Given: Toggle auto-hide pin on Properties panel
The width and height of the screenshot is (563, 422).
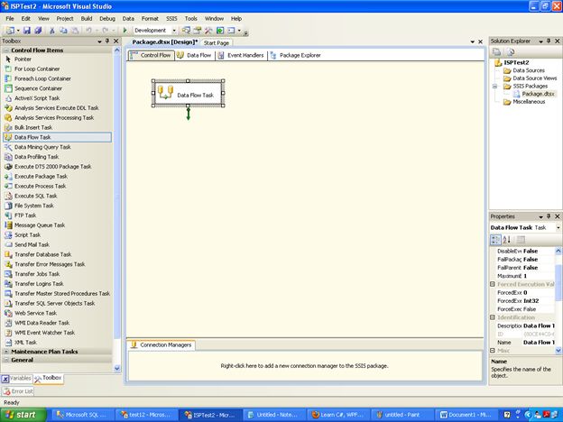Looking at the screenshot, I should click(x=549, y=216).
